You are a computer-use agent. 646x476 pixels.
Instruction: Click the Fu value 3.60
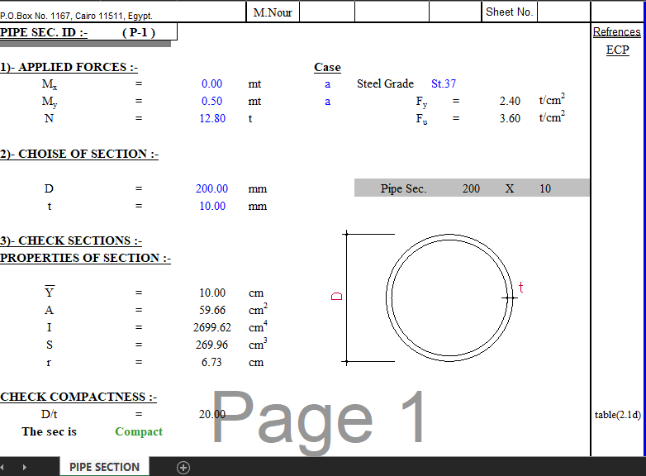pos(510,118)
